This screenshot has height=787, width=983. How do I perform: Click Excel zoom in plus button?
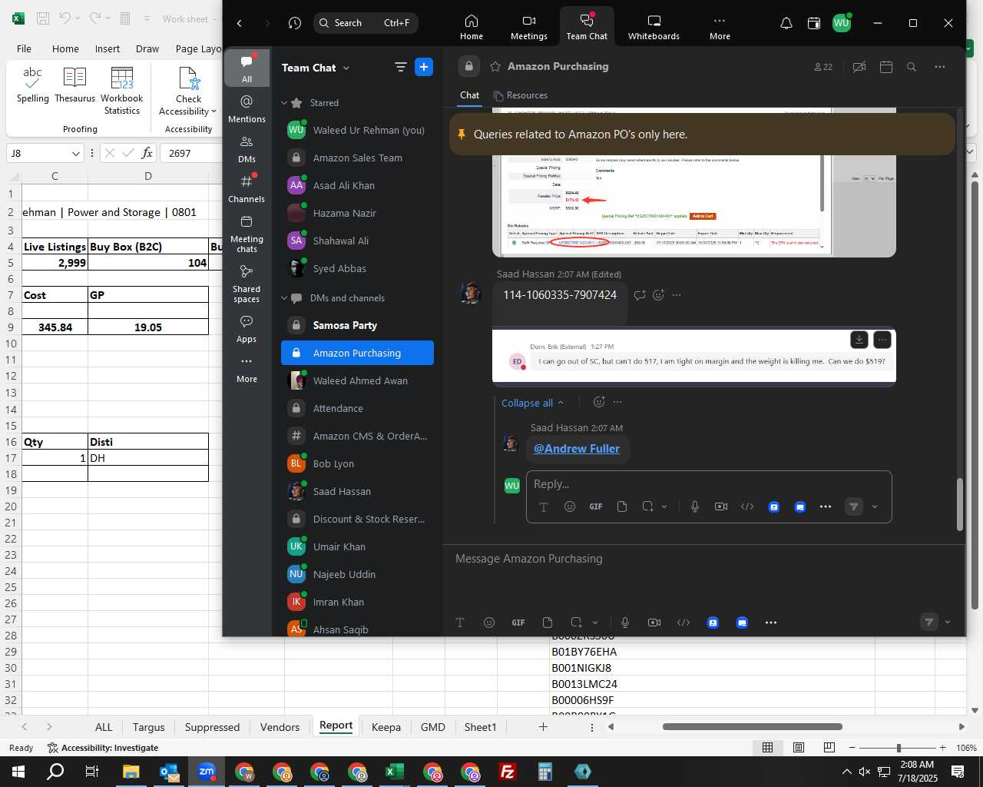point(943,748)
